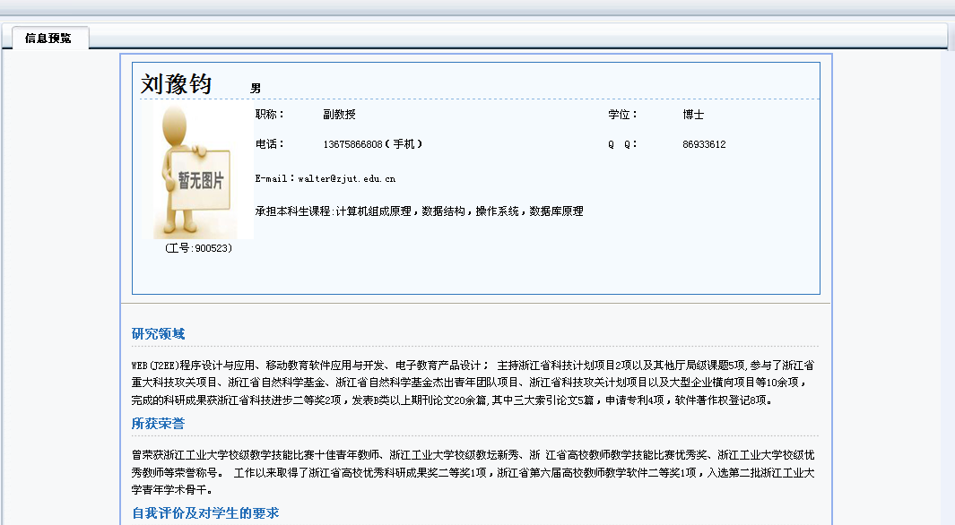Screen dimensions: 955x525
Task: Click the staff ID text 工号:900523
Action: (x=199, y=248)
